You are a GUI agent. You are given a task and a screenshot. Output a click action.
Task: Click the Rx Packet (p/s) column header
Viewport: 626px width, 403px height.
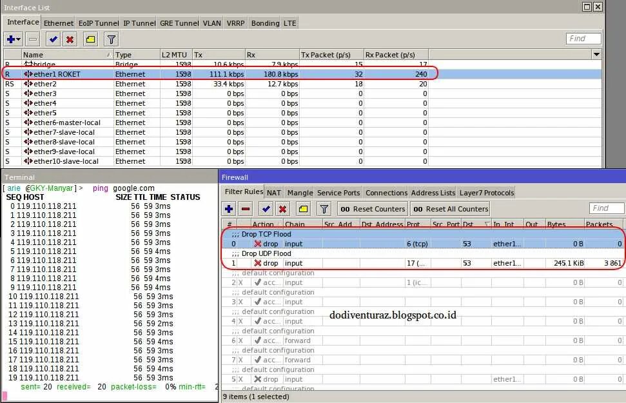396,55
